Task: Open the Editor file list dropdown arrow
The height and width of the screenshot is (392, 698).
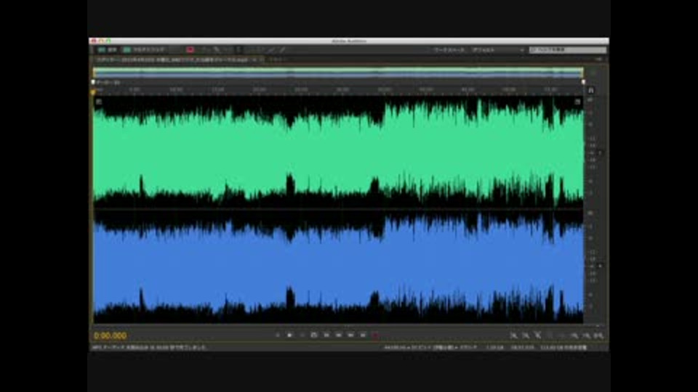Action: 254,59
